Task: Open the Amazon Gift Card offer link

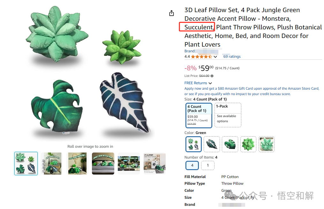Action: point(252,91)
